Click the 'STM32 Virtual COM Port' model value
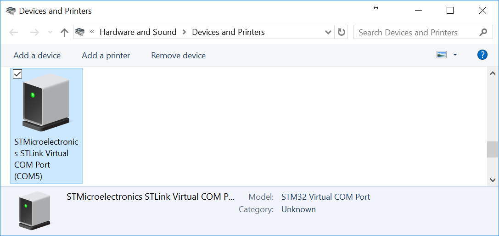The width and height of the screenshot is (499, 236). tap(325, 197)
